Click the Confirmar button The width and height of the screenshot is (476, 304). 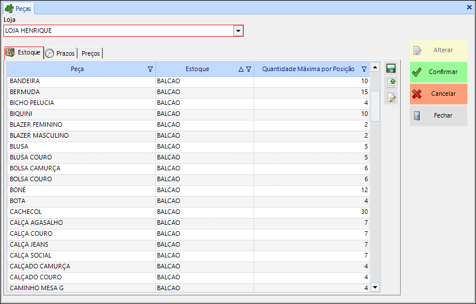(439, 72)
